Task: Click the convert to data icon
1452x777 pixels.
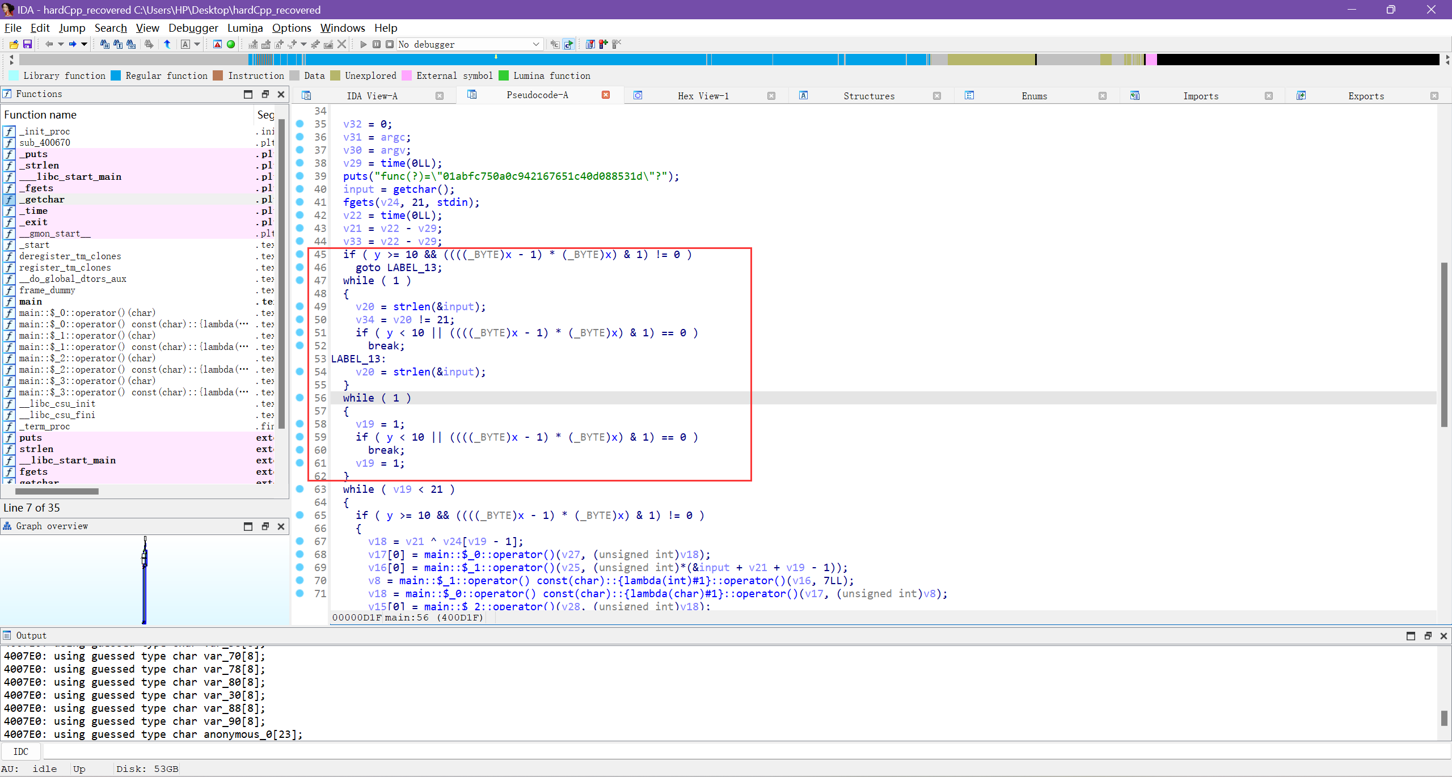Action: point(265,44)
